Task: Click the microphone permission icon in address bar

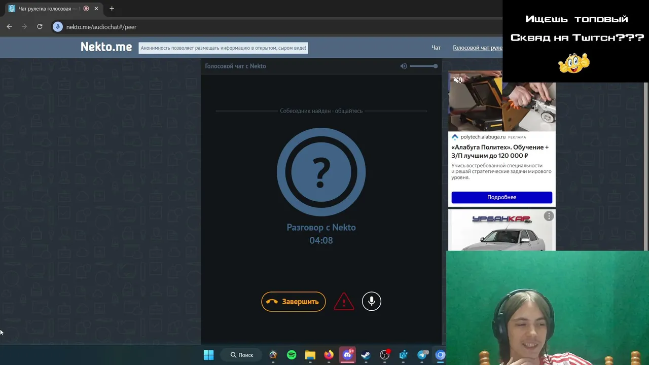Action: click(58, 27)
